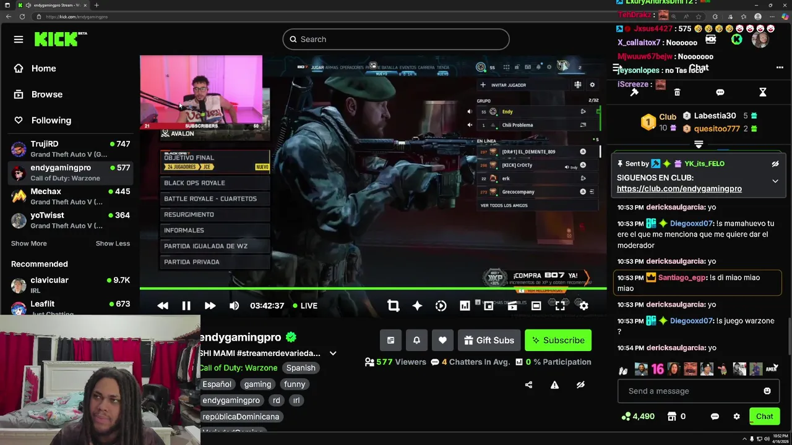792x445 pixels.
Task: Toggle the notification bell for endygamingpro
Action: [416, 340]
